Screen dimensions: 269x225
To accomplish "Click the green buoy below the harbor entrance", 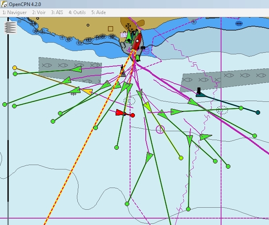I will (x=138, y=58).
